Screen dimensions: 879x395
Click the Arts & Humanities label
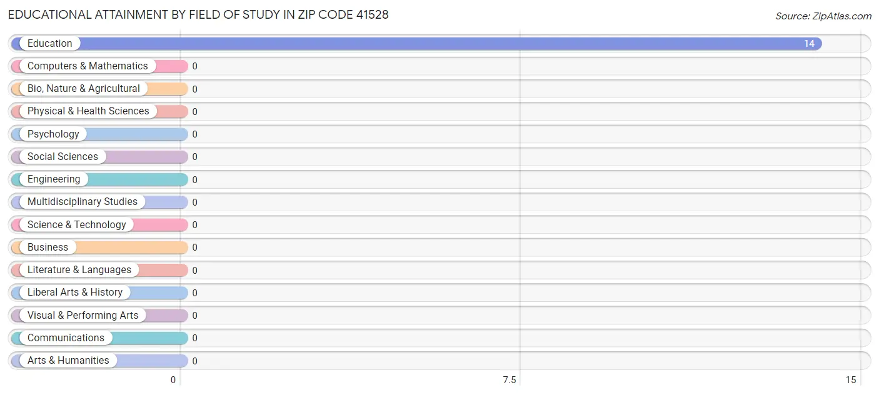click(68, 361)
